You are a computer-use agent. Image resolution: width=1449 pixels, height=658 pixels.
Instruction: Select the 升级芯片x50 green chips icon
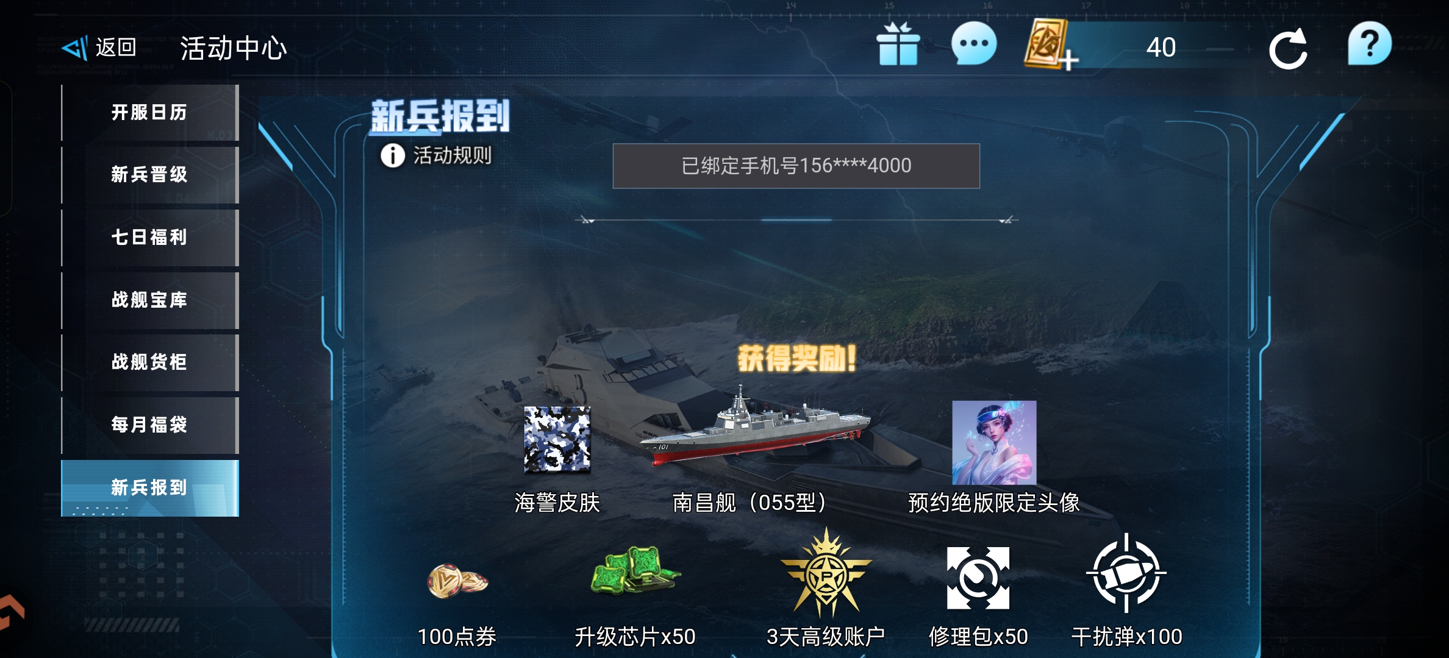635,570
